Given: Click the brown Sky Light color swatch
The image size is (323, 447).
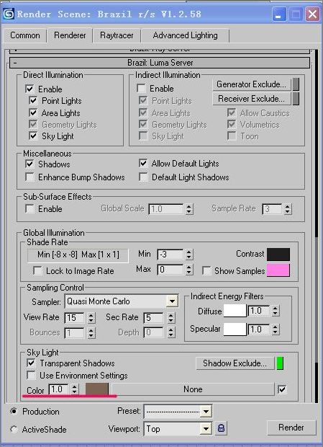Looking at the screenshot, I should (97, 389).
